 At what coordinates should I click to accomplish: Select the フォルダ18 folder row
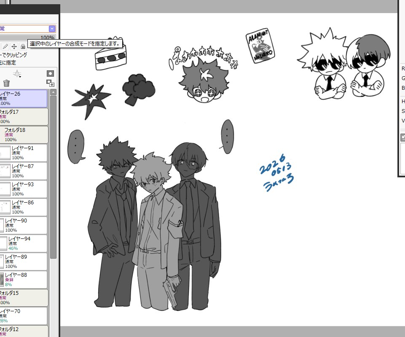tap(24, 134)
